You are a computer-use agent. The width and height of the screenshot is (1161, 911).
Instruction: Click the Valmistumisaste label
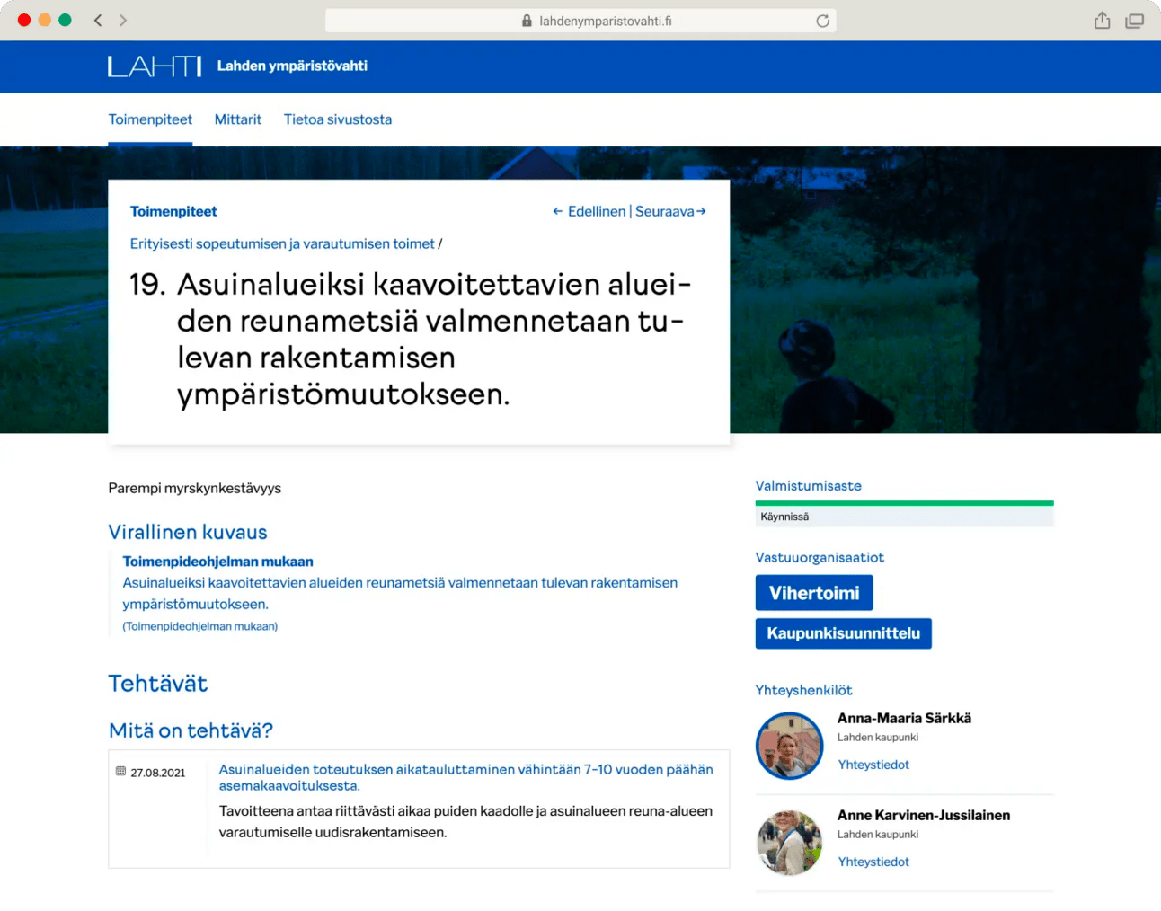pos(809,486)
